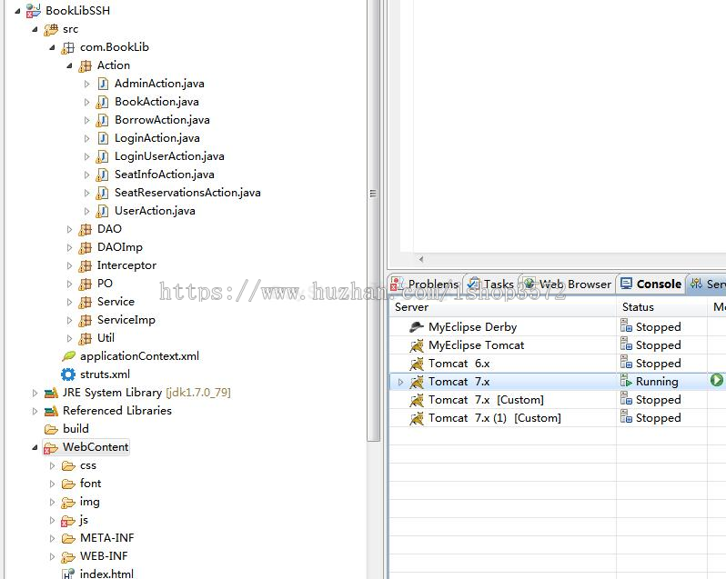Image resolution: width=726 pixels, height=579 pixels.
Task: Switch to the Tasks tab
Action: pos(491,284)
